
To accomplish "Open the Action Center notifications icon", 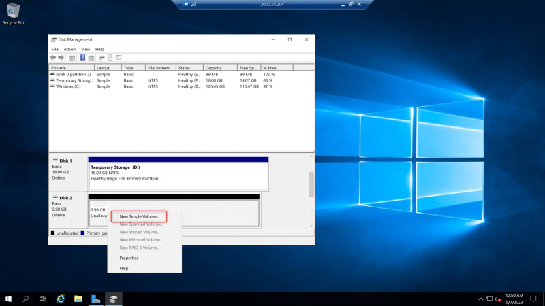I will (x=533, y=299).
